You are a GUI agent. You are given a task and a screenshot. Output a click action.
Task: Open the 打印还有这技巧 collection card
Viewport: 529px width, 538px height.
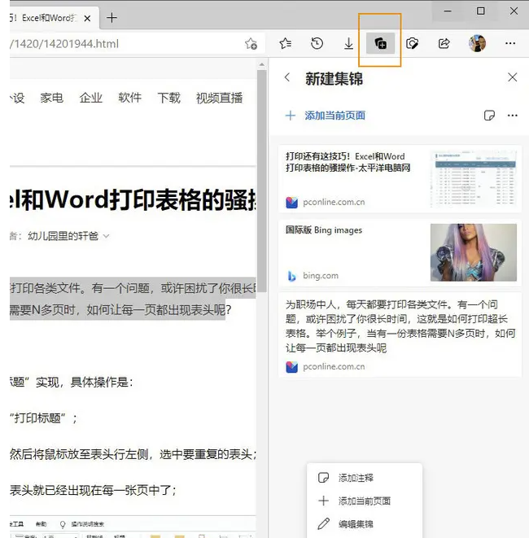pos(400,179)
